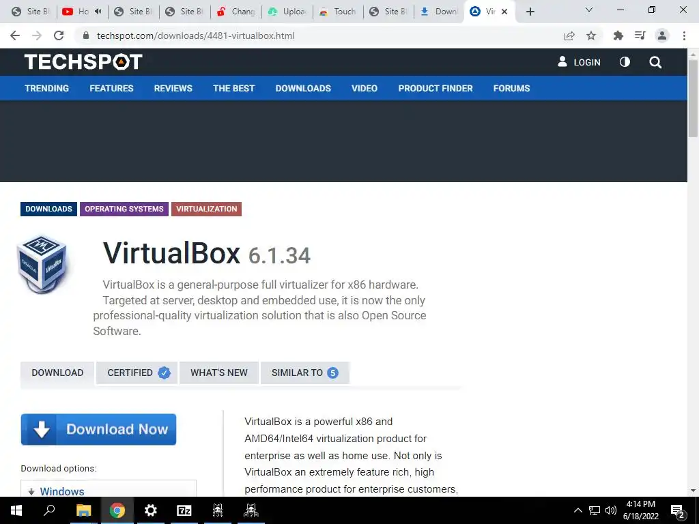699x524 pixels.
Task: Open the Windows taskbar search
Action: coord(49,510)
